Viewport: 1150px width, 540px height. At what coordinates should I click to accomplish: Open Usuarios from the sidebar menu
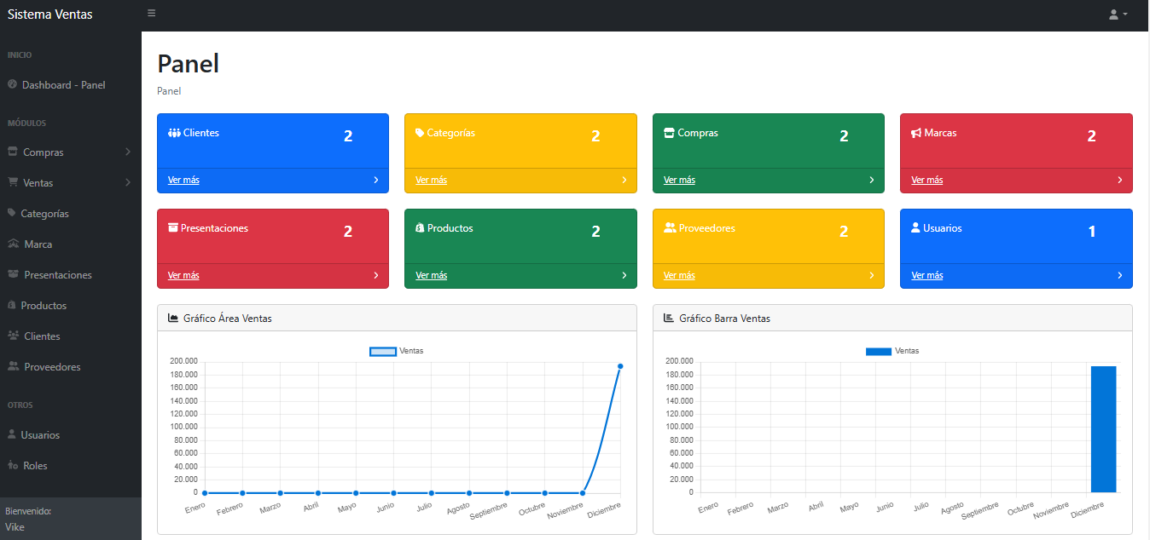40,435
